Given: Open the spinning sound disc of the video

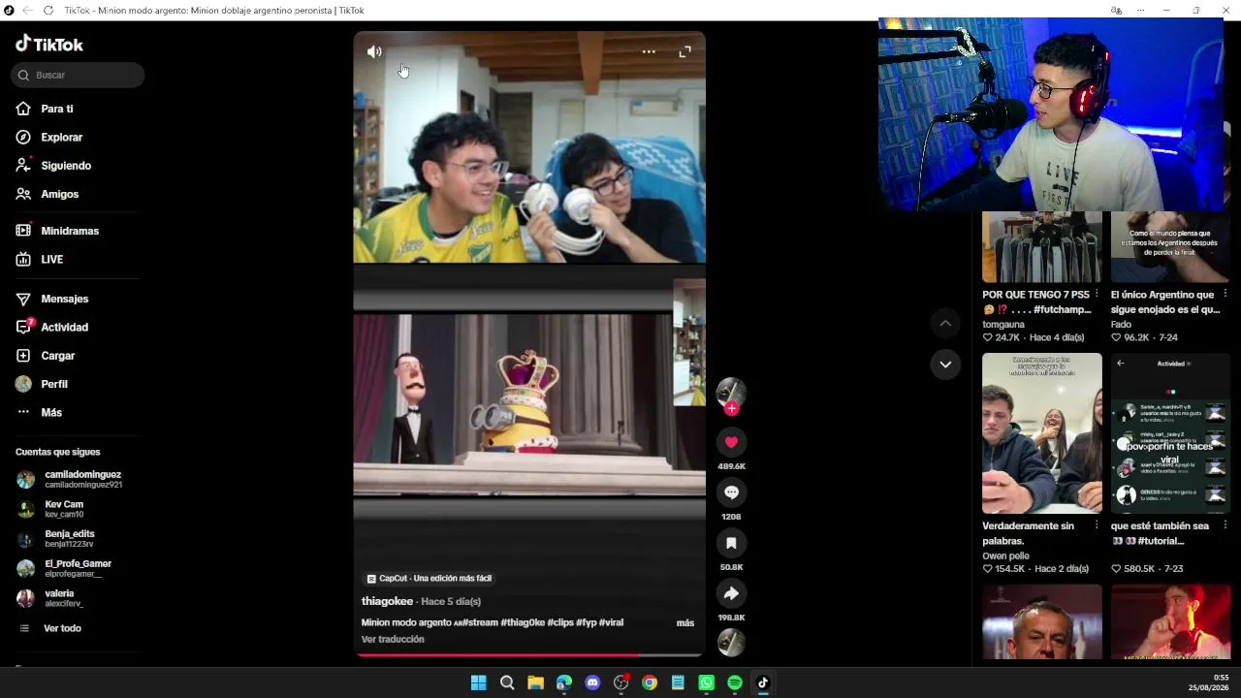Looking at the screenshot, I should tap(731, 643).
